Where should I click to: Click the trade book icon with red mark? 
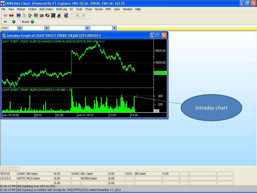42,15
